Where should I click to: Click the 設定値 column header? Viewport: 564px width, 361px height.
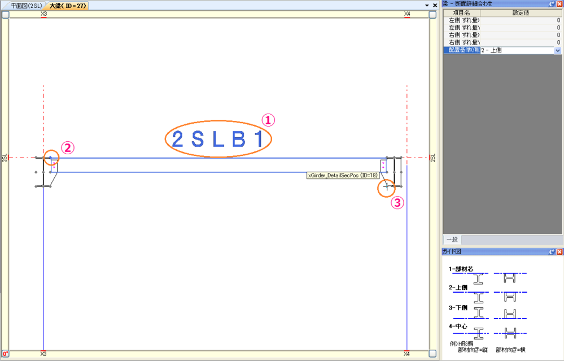(x=521, y=13)
